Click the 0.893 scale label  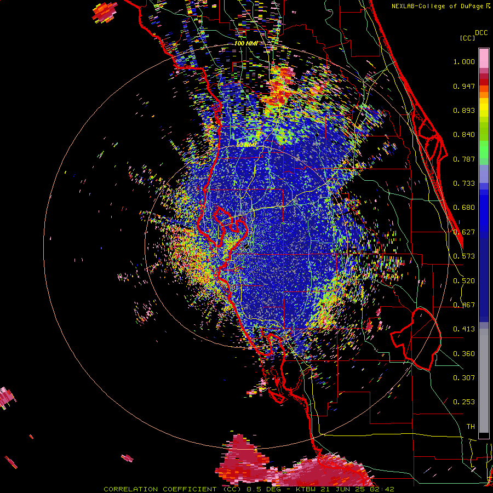pyautogui.click(x=464, y=110)
